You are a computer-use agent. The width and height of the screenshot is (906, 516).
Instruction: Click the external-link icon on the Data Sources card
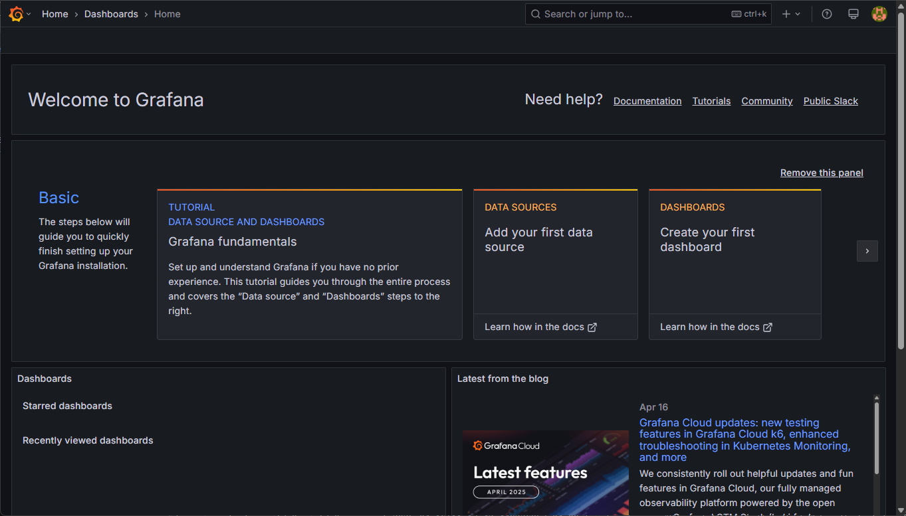pos(592,327)
